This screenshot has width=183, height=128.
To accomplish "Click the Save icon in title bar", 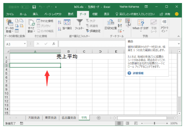I will click(x=34, y=7).
